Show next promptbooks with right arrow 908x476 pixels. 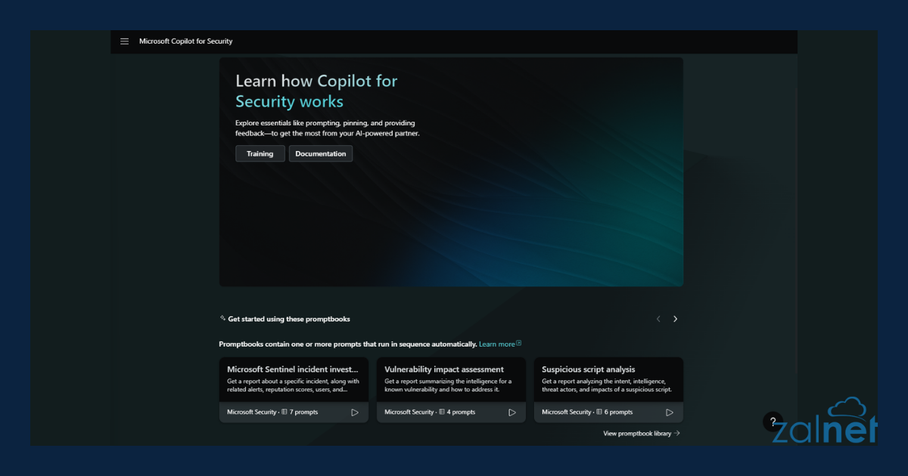click(676, 319)
